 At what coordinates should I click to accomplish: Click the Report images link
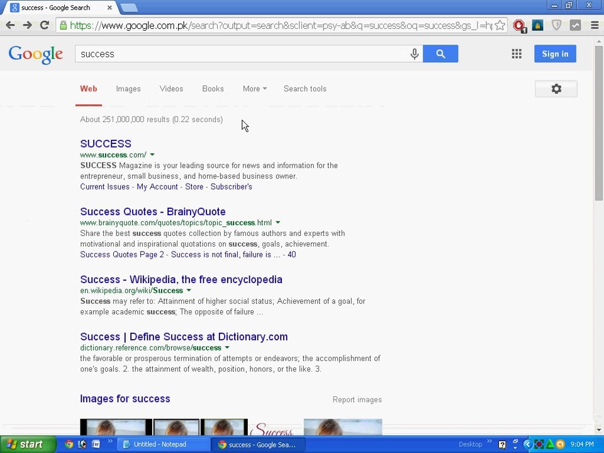[357, 400]
